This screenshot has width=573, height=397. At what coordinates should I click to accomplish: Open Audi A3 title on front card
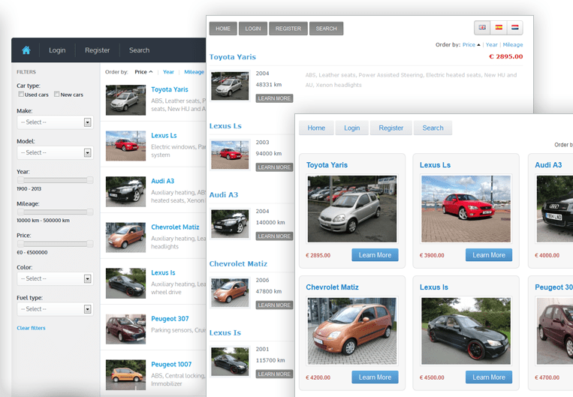[x=548, y=165]
